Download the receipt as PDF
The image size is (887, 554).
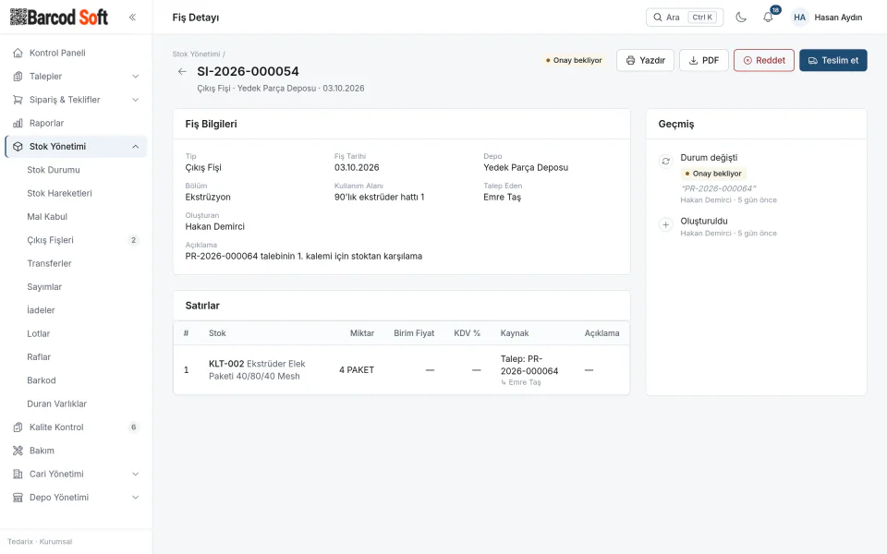point(704,61)
